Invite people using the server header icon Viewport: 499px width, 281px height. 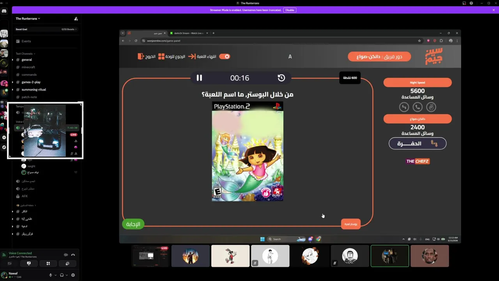click(76, 18)
